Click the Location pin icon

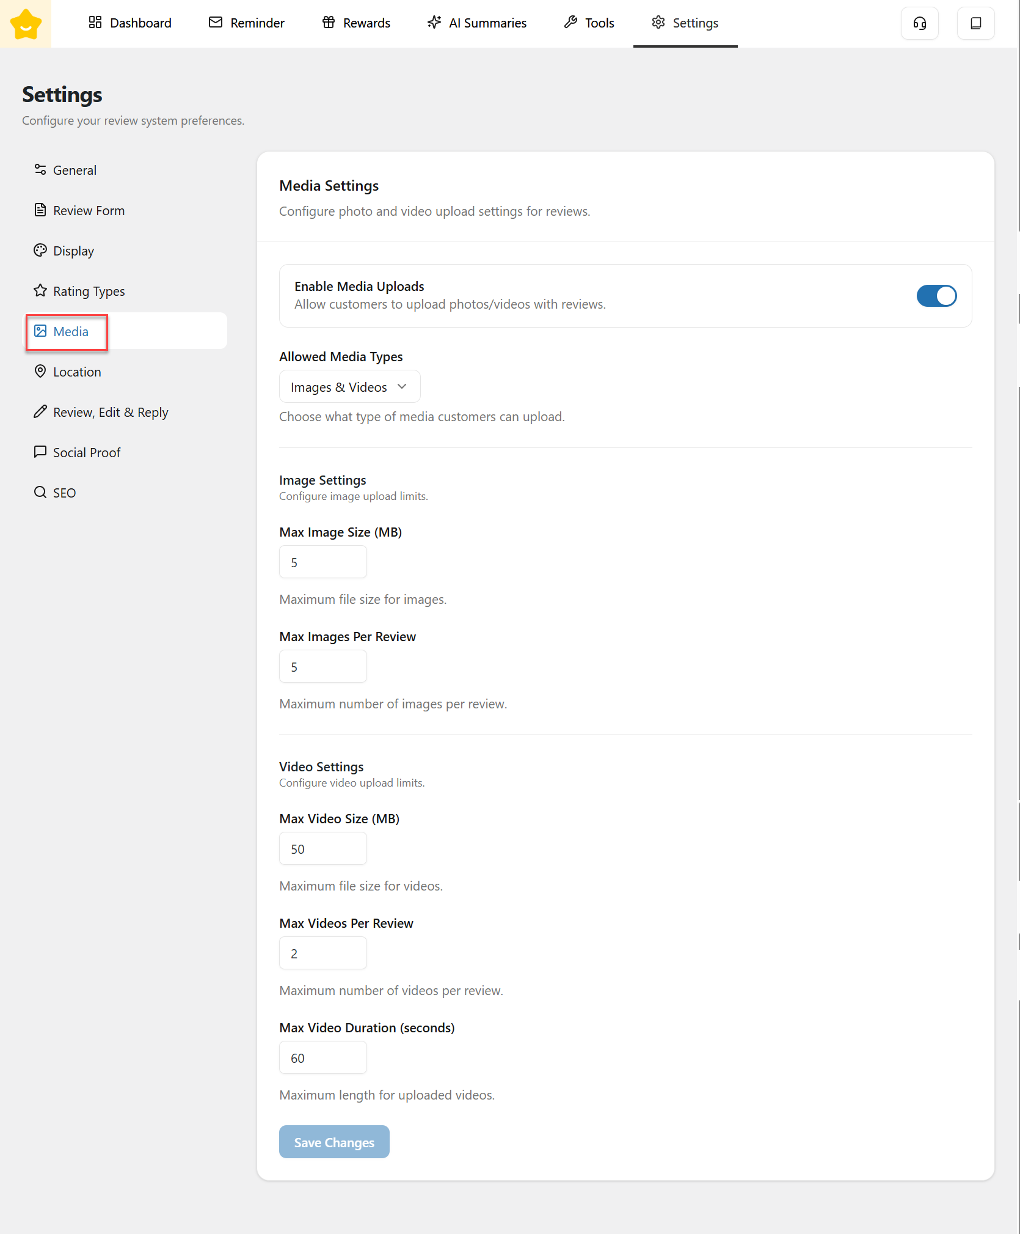40,372
